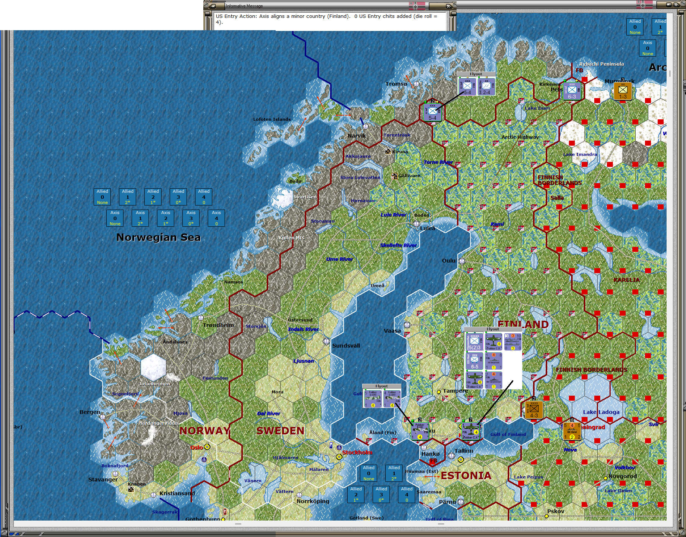686x537 pixels.
Task: Select Norwegian Sea Allied 3 sea box
Action: tap(178, 197)
